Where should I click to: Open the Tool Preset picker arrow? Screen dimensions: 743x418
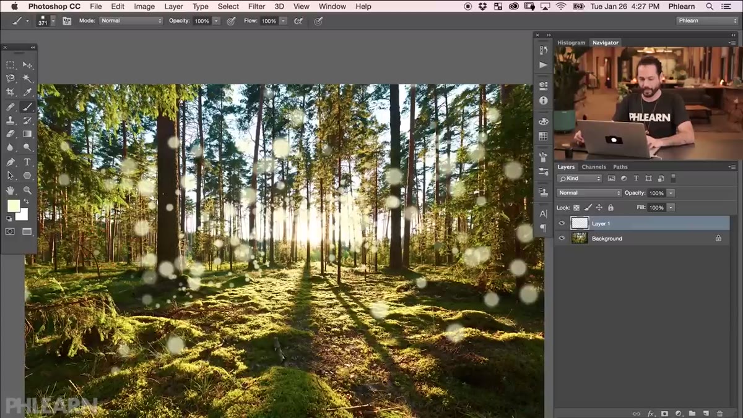(x=27, y=20)
